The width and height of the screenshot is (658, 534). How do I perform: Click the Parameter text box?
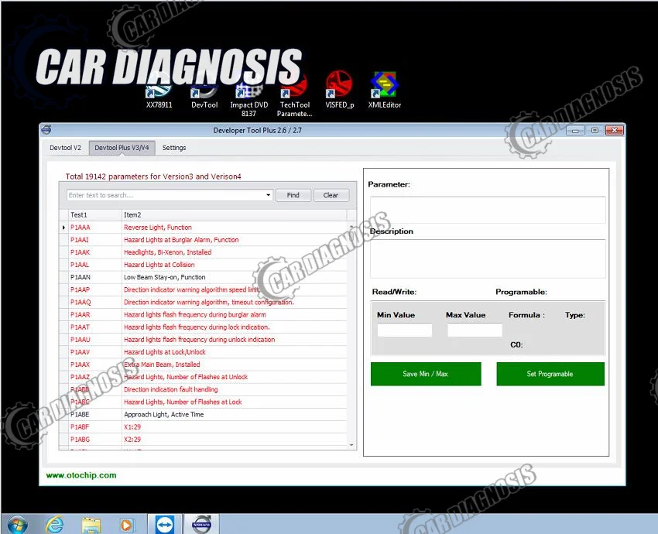(x=488, y=210)
